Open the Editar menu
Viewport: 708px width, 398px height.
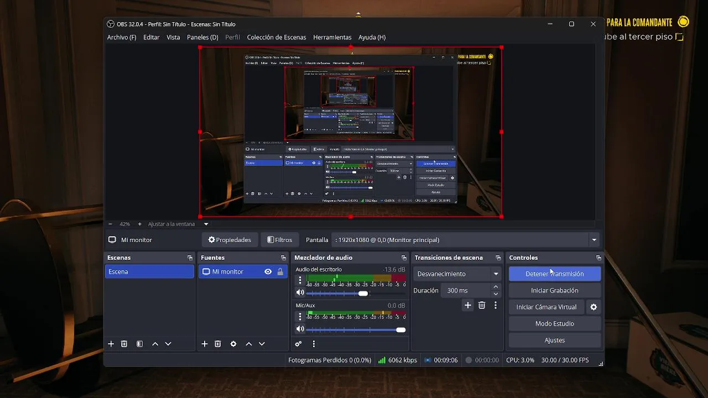[152, 37]
